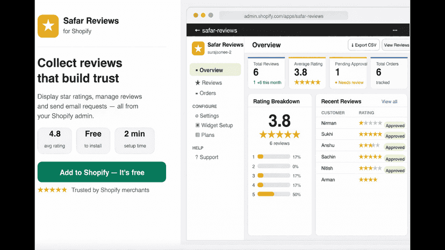Click the gear icon beside Settings
445x250 pixels.
click(x=197, y=116)
